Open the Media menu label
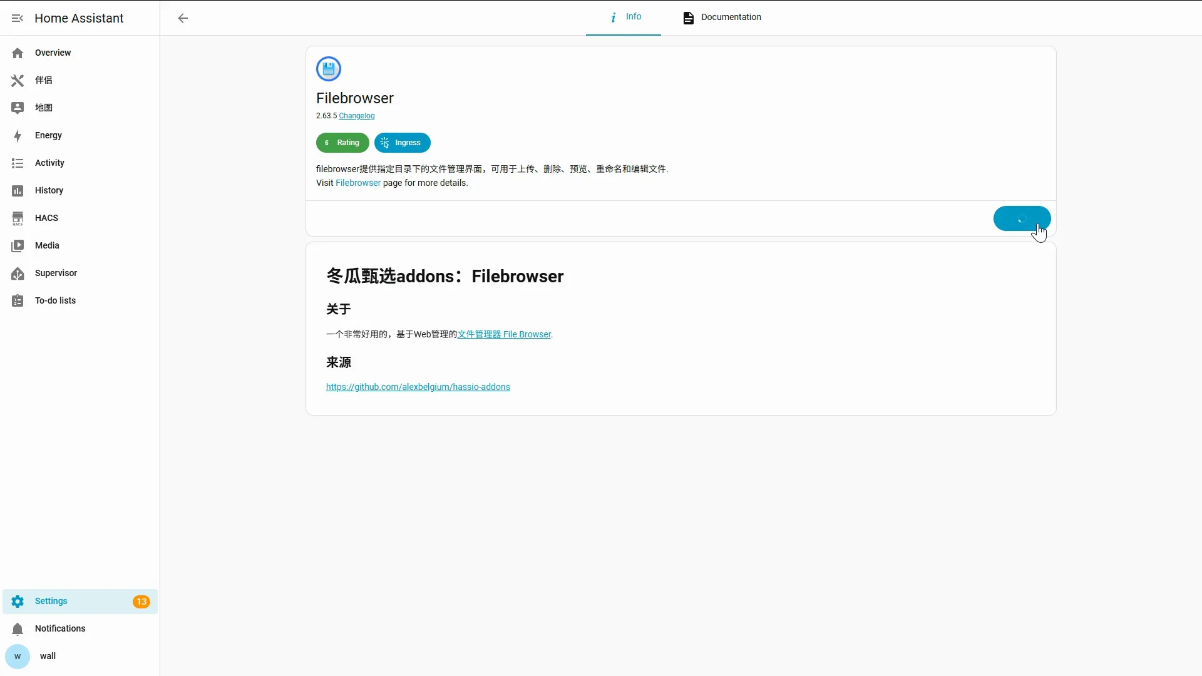 [x=47, y=245]
